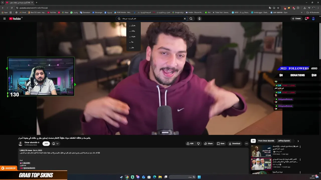
Task: Dislike the video with thumbs down
Action: pyautogui.click(x=198, y=143)
